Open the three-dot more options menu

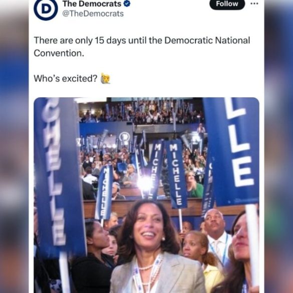(x=254, y=4)
